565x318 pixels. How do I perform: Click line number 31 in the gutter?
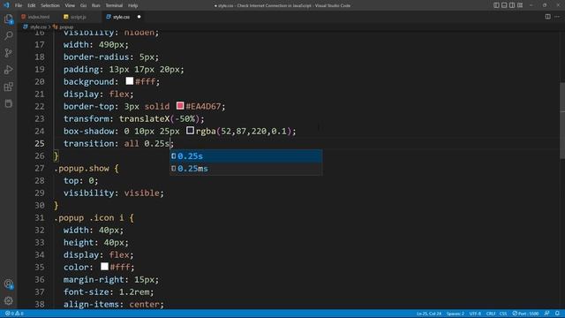tap(40, 218)
